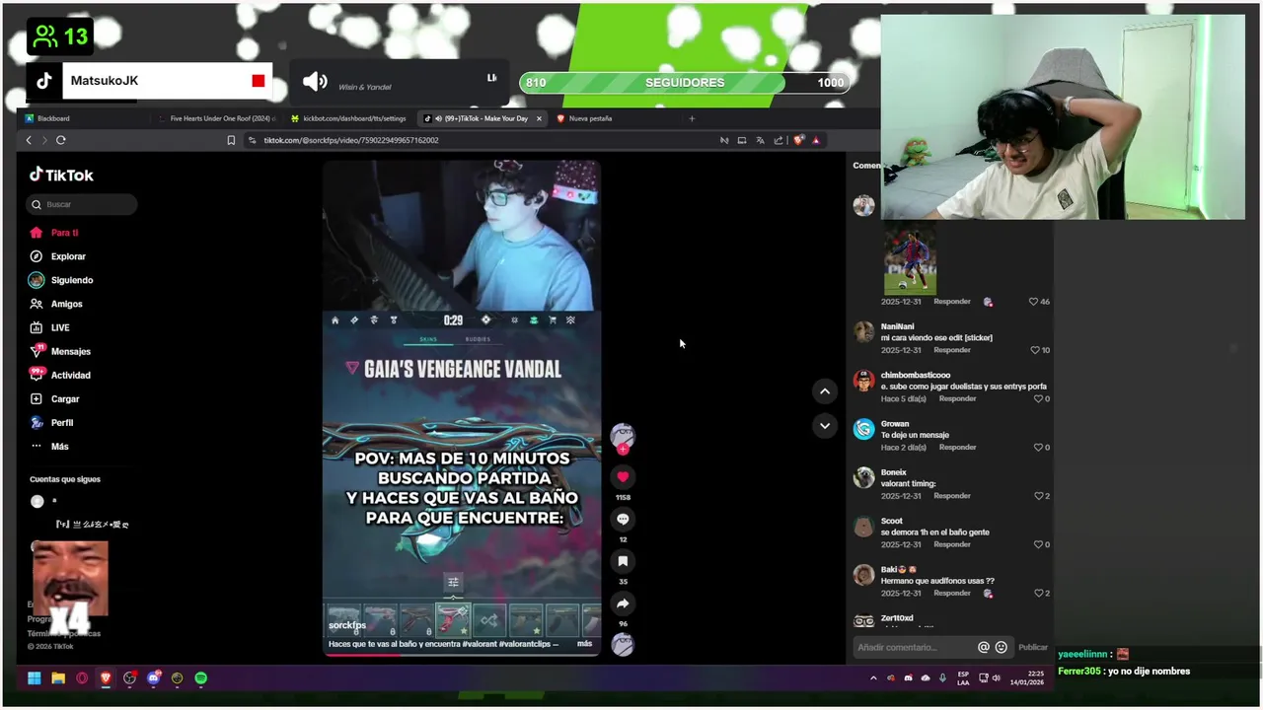The width and height of the screenshot is (1263, 710).
Task: Open Windows Start menu
Action: point(34,678)
